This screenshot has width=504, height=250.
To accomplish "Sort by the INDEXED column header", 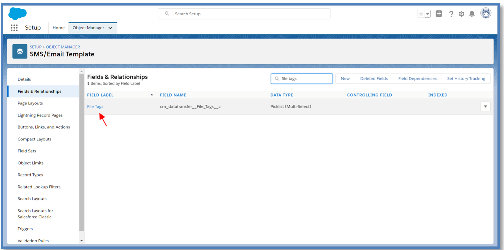I will coord(438,95).
